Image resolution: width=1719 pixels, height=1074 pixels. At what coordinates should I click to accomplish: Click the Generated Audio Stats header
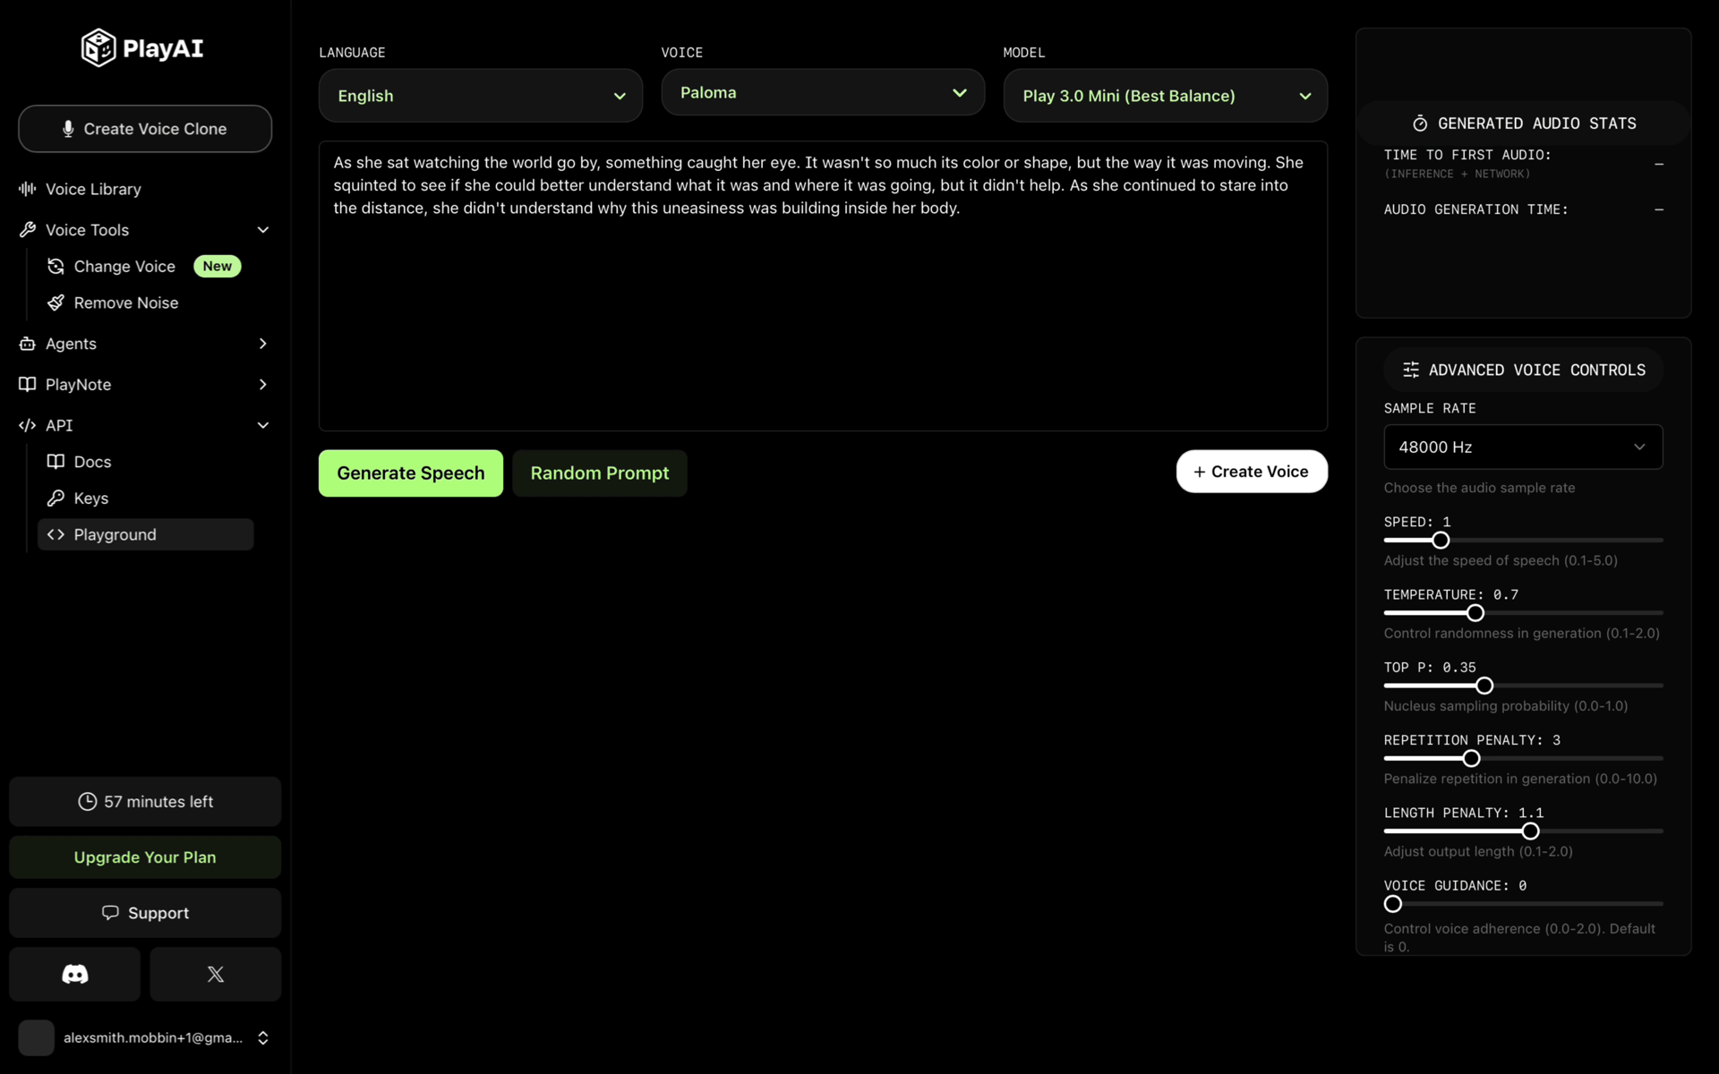coord(1523,124)
